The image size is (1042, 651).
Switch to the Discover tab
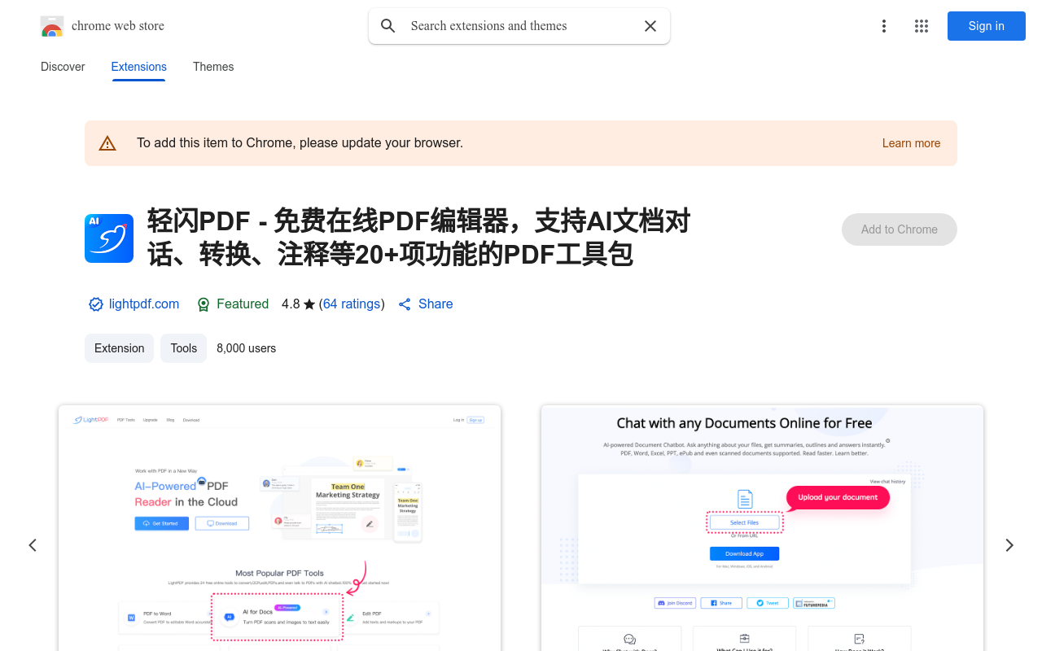tap(63, 67)
